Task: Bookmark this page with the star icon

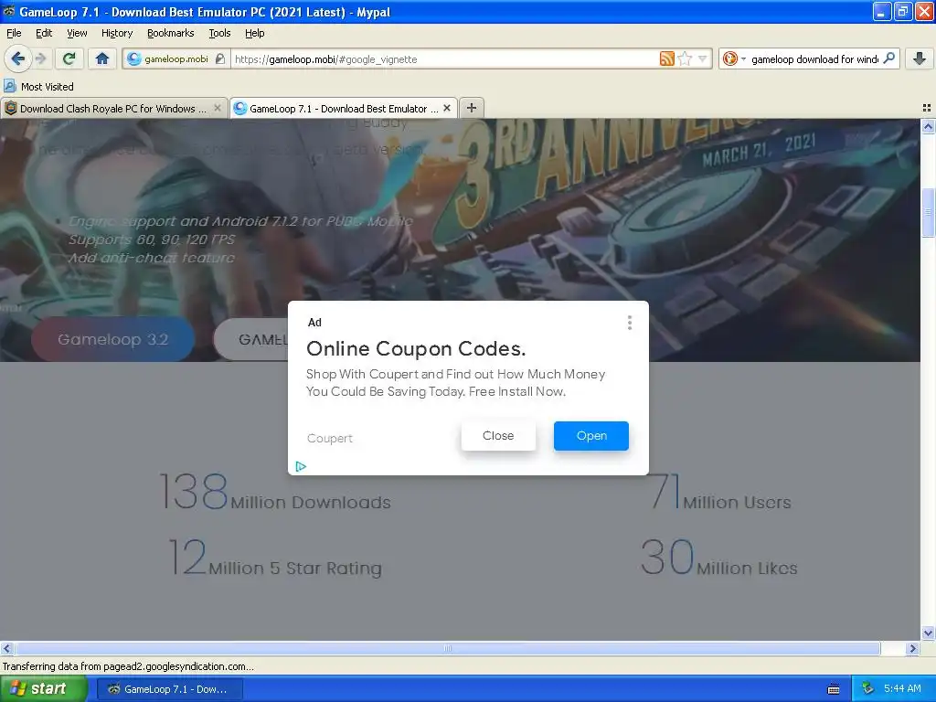Action: (x=686, y=58)
